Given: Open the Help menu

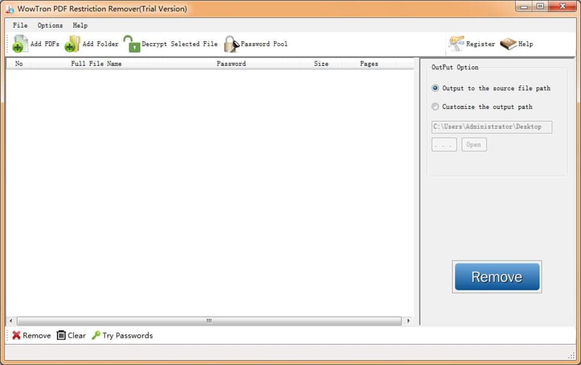Looking at the screenshot, I should pos(80,25).
